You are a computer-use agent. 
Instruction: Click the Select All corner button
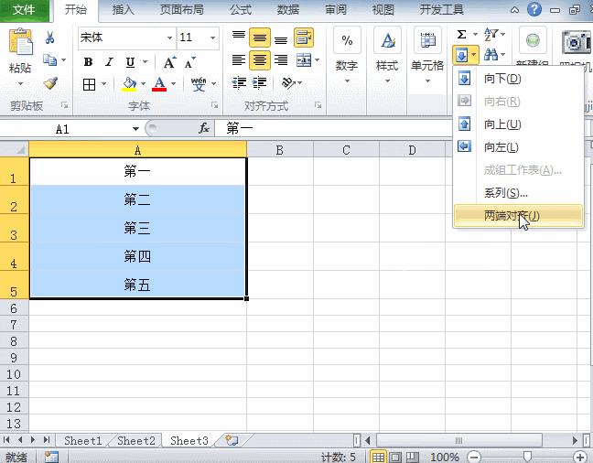point(15,149)
